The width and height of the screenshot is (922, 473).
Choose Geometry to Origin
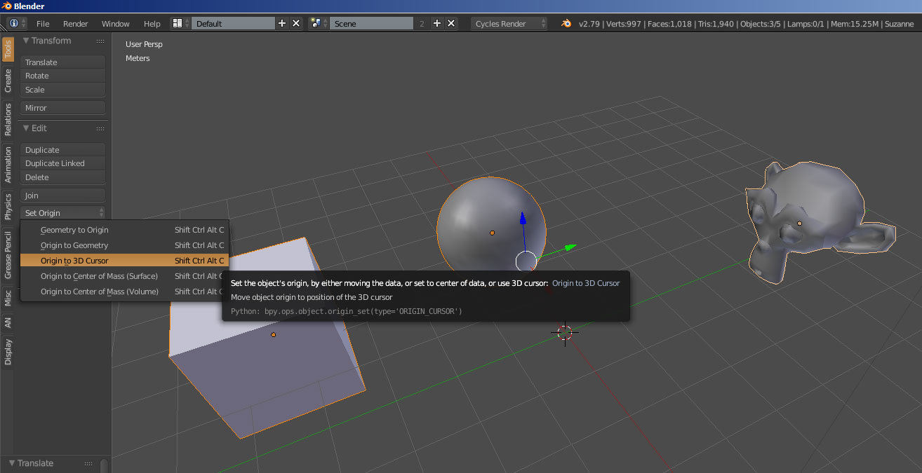(x=124, y=230)
